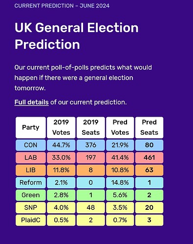Viewport: 193px width, 244px height.
Task: Choose the Reform party cell
Action: click(x=31, y=183)
